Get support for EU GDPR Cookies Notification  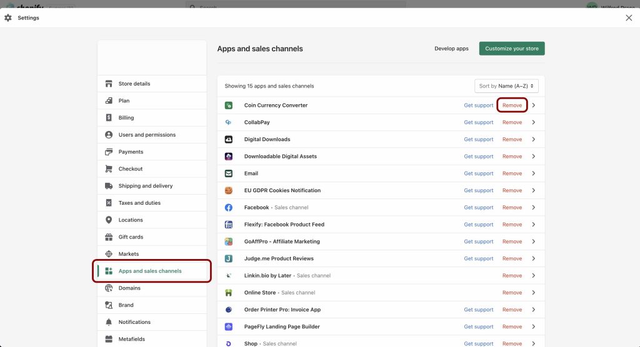pos(478,190)
